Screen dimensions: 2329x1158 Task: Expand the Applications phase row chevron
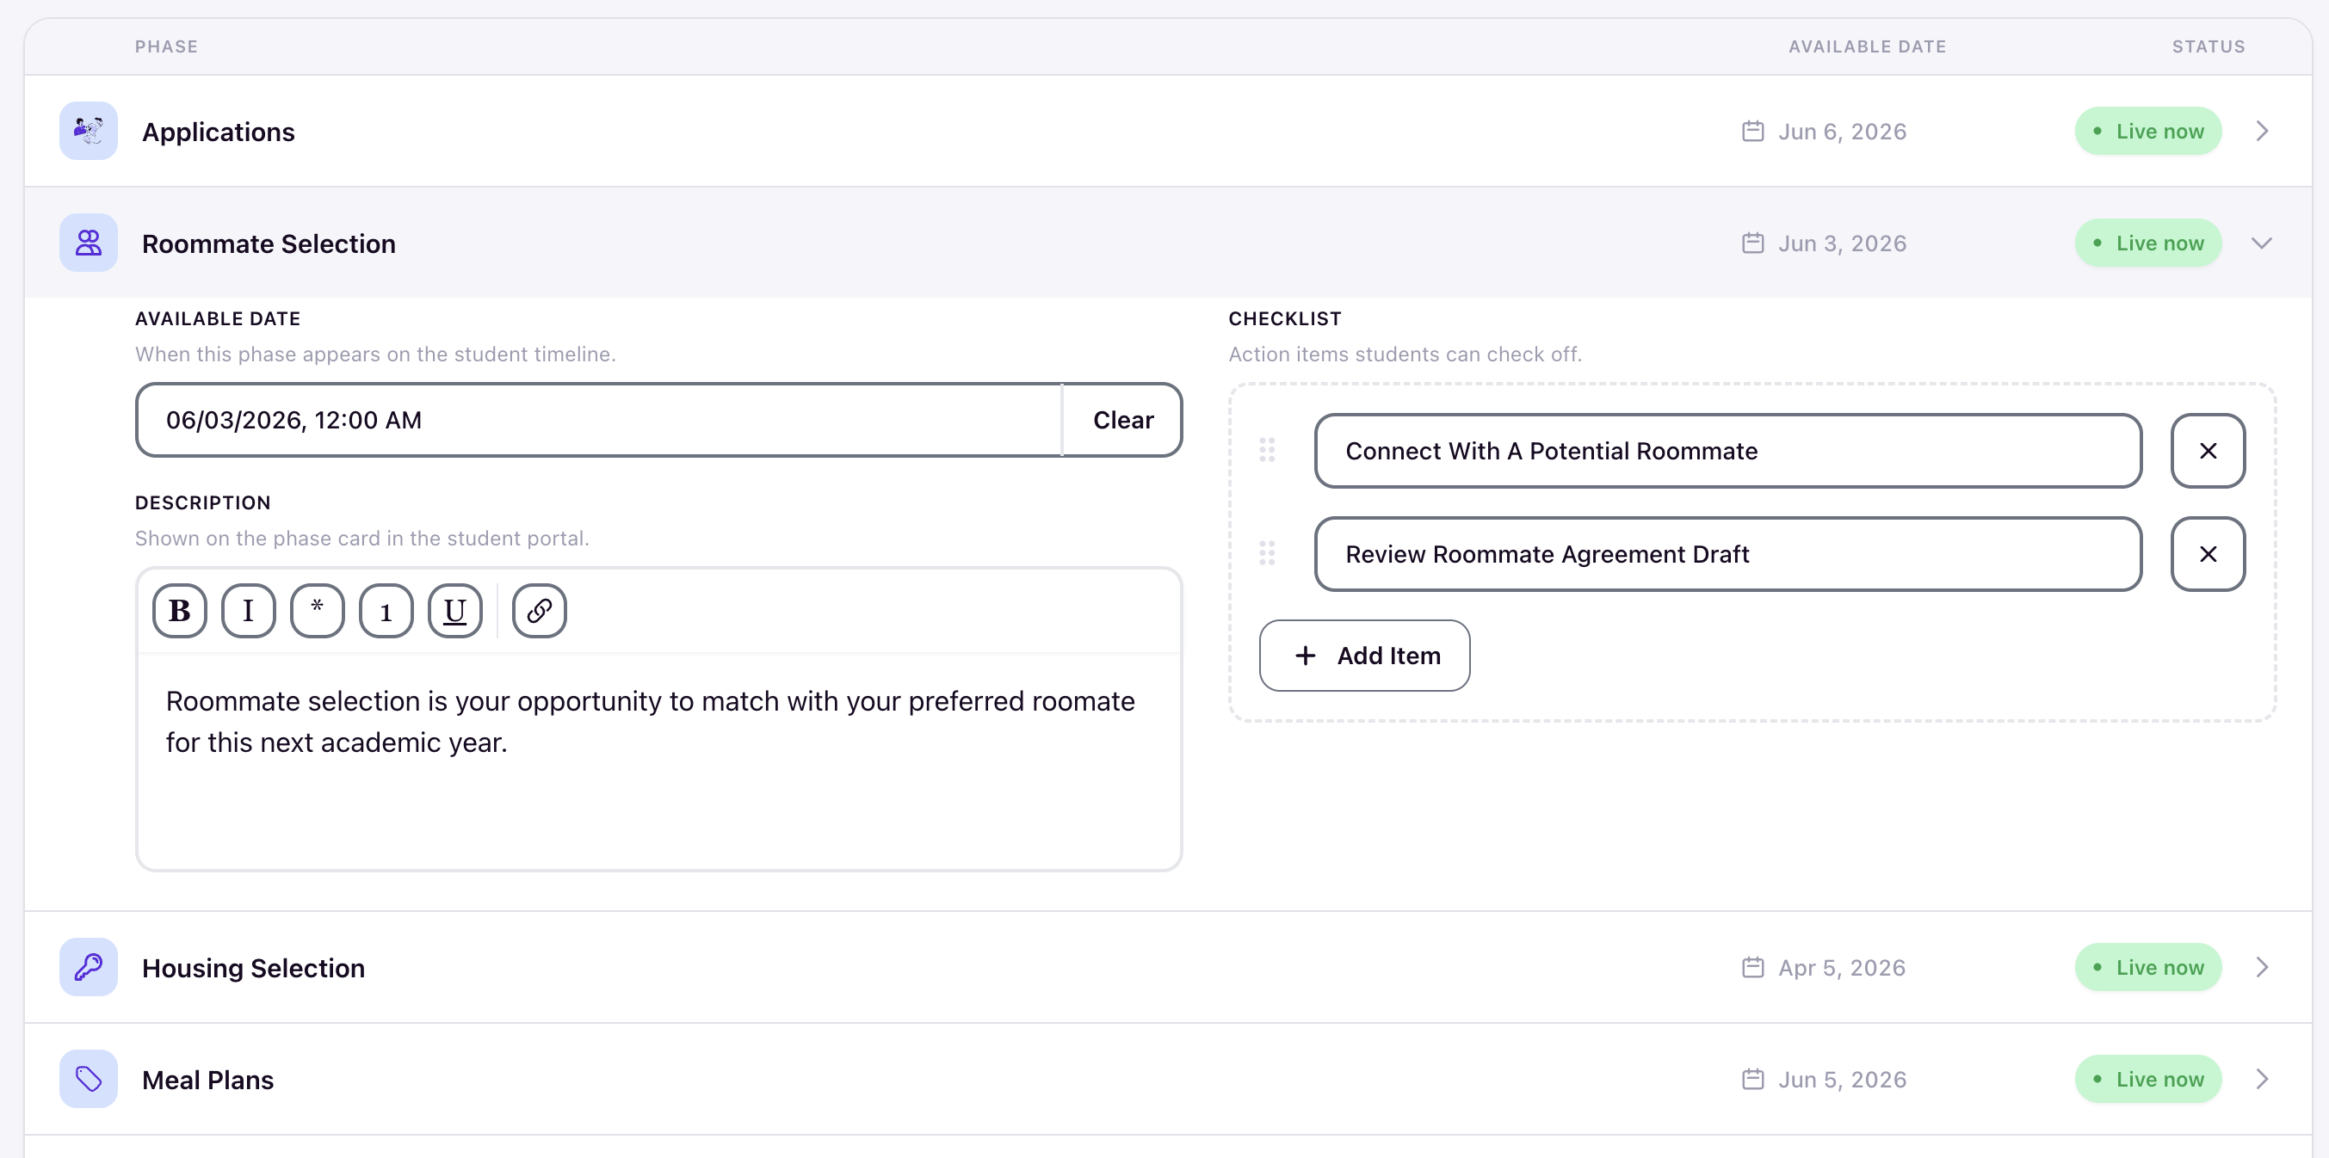(2262, 131)
